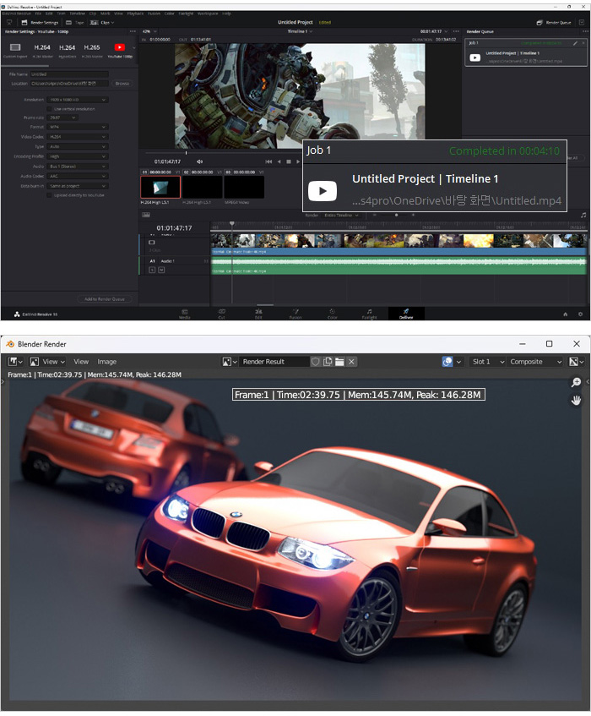The image size is (591, 716).
Task: Open the Slot 1 dropdown in Blender
Action: click(487, 362)
